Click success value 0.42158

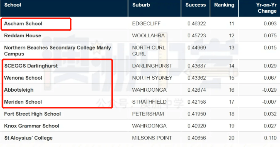pyautogui.click(x=197, y=102)
